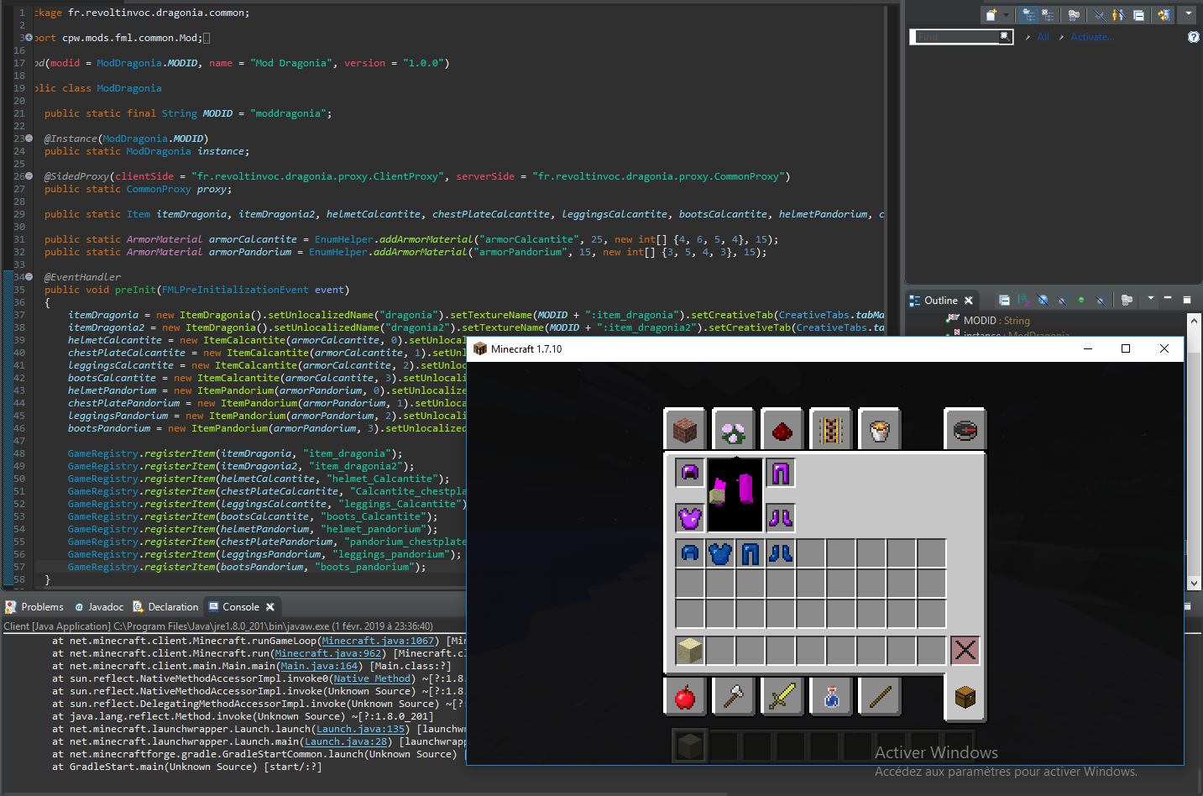The image size is (1203, 796).
Task: Open the Minecraft.java:1067 stack trace link
Action: pos(378,641)
